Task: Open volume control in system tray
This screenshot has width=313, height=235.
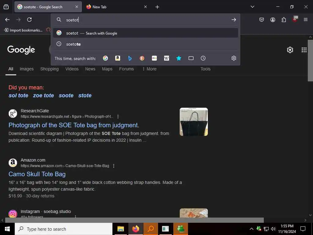Action: [x=273, y=229]
